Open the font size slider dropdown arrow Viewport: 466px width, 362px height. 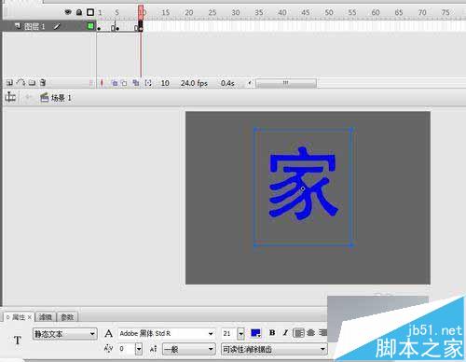[240, 334]
